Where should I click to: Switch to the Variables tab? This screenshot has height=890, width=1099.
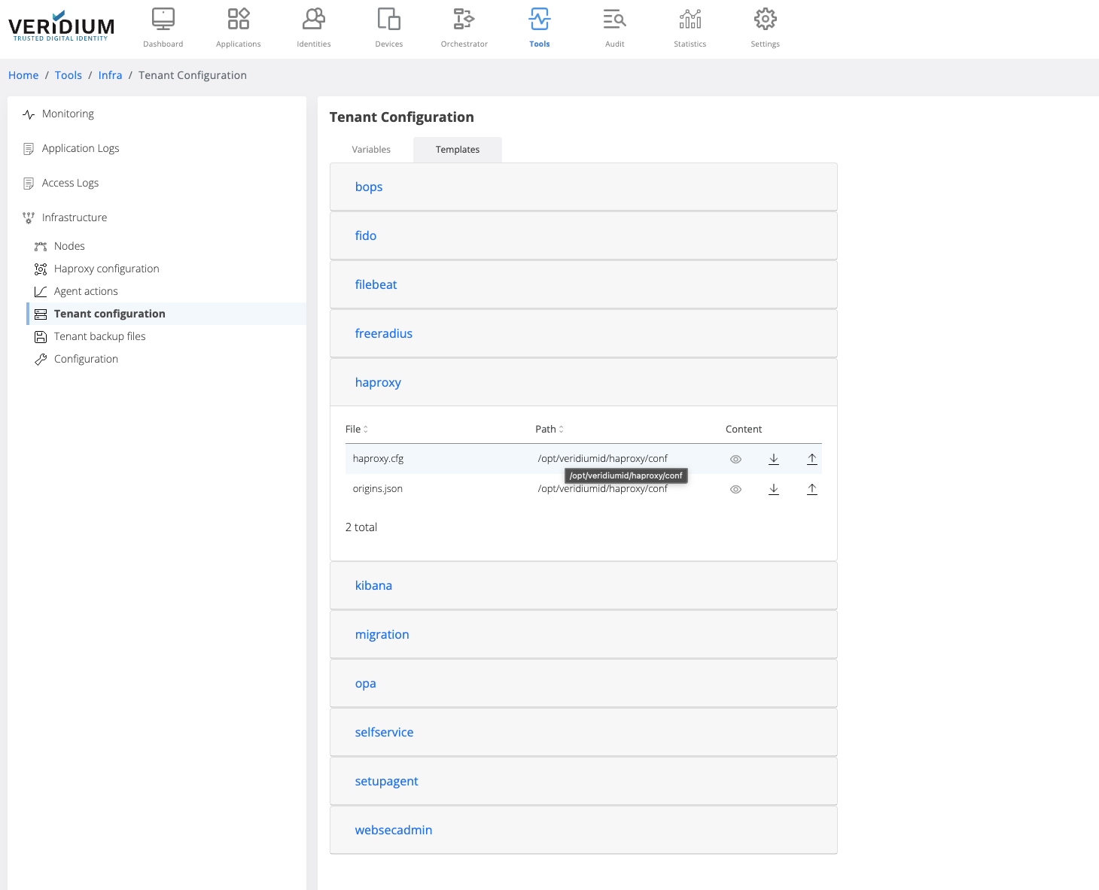pyautogui.click(x=371, y=150)
